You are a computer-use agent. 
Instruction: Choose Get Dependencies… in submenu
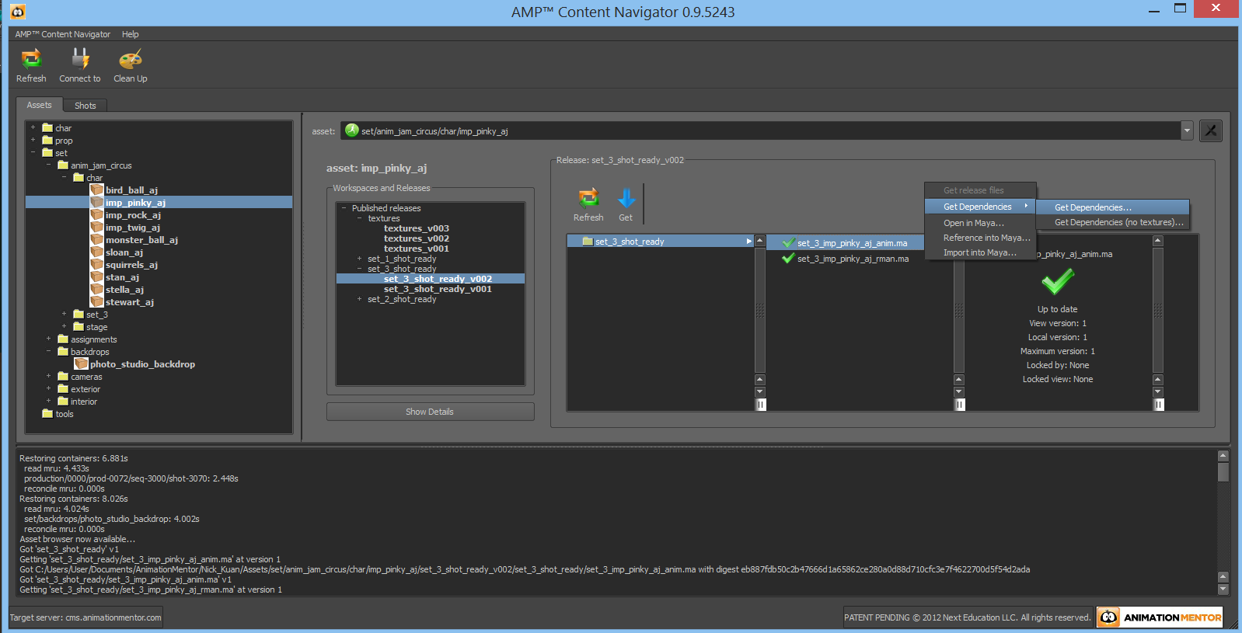click(x=1113, y=207)
